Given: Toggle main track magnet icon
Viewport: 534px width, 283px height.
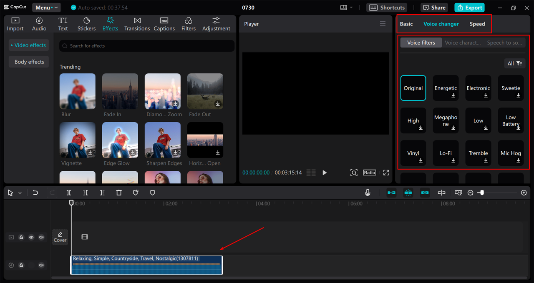Looking at the screenshot, I should tap(391, 193).
